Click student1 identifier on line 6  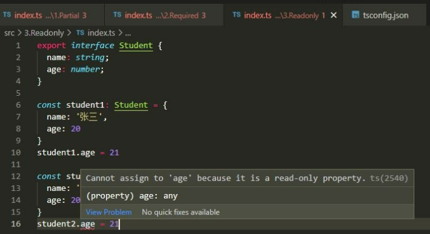[85, 105]
